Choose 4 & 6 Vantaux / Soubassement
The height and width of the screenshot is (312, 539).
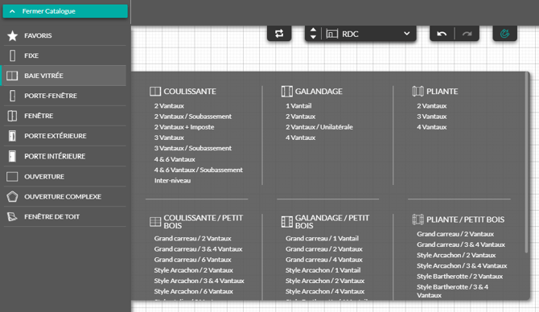click(199, 170)
